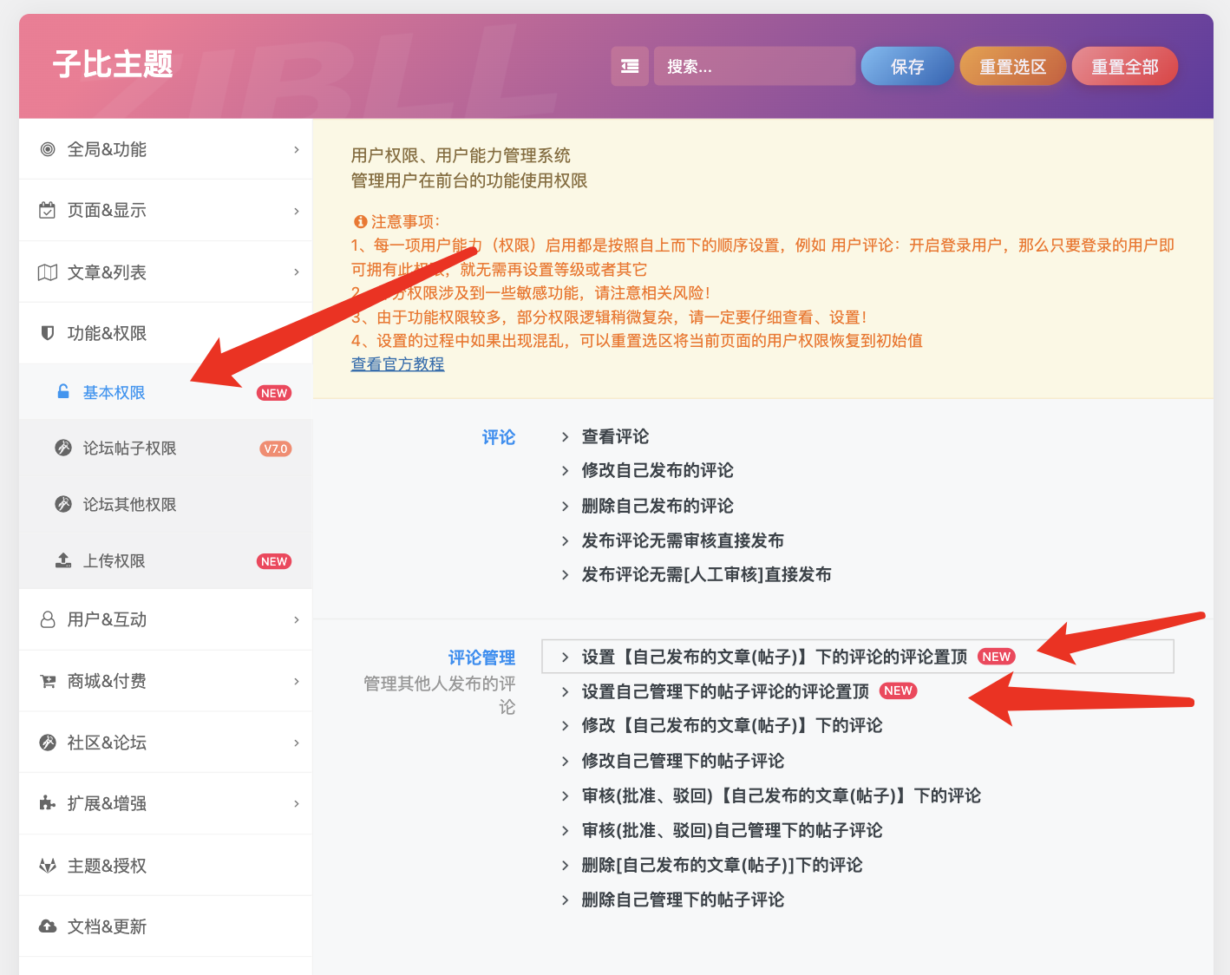The height and width of the screenshot is (975, 1230).
Task: Click the shopping bag icon for 商城&付费
Action: pyautogui.click(x=48, y=681)
